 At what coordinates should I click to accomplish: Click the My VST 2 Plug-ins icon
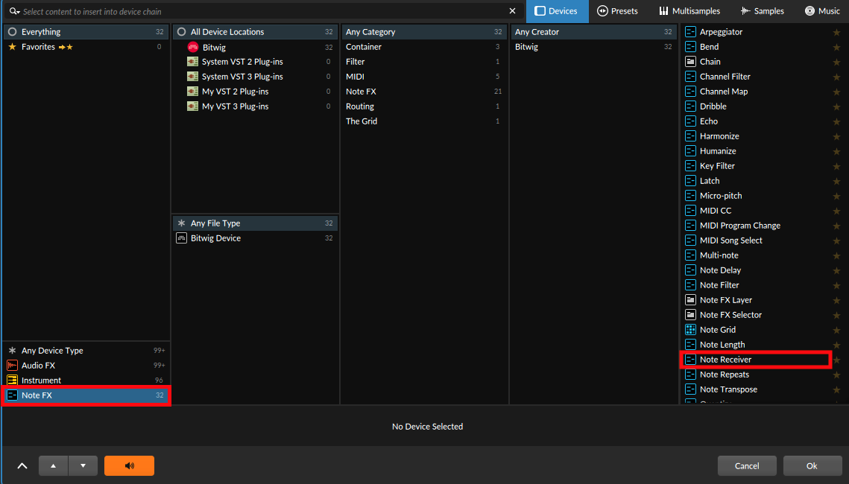pos(193,92)
